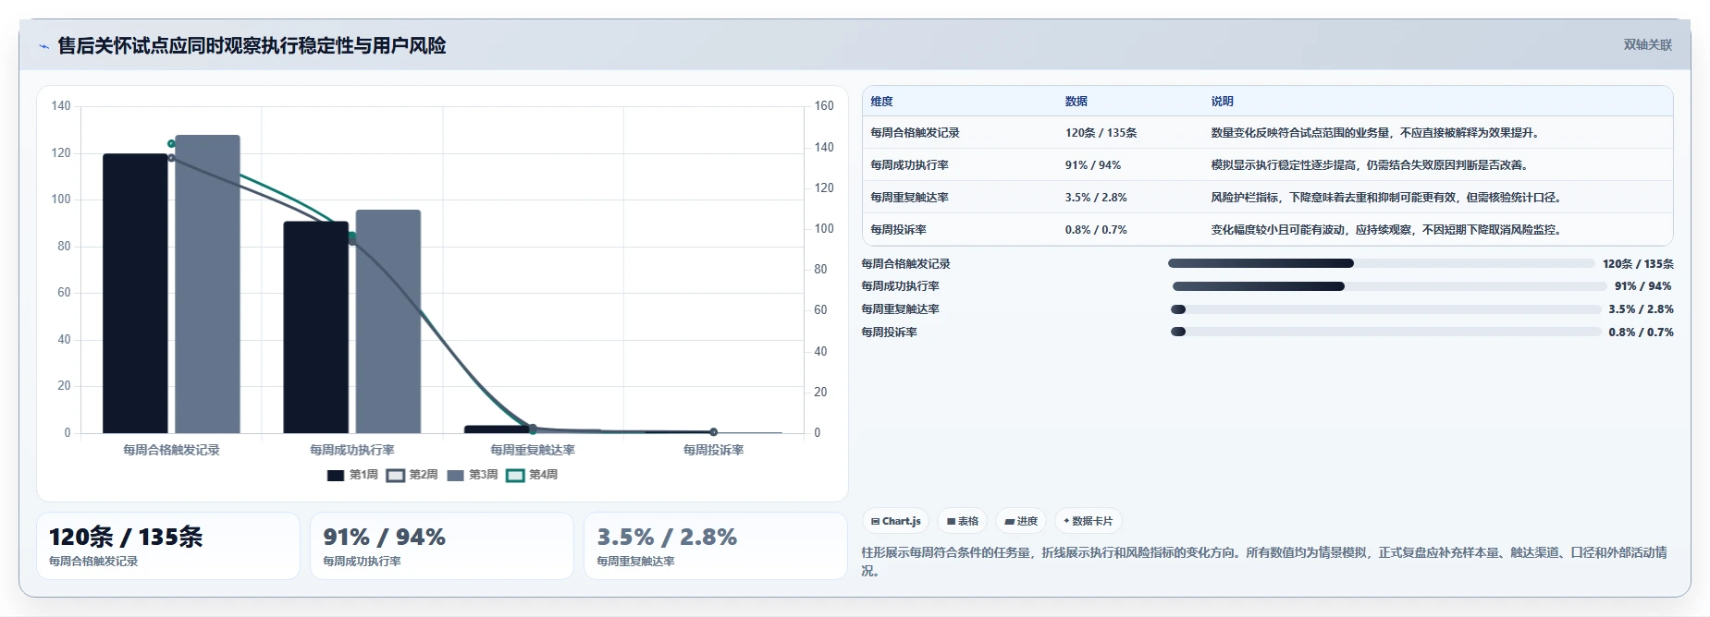Click the line data point above 每周投诉率

tap(714, 431)
